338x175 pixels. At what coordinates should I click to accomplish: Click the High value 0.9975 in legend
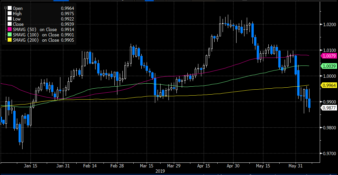[x=67, y=14]
